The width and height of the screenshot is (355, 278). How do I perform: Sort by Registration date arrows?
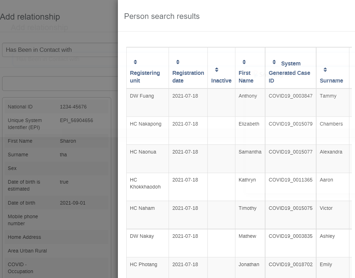[178, 62]
